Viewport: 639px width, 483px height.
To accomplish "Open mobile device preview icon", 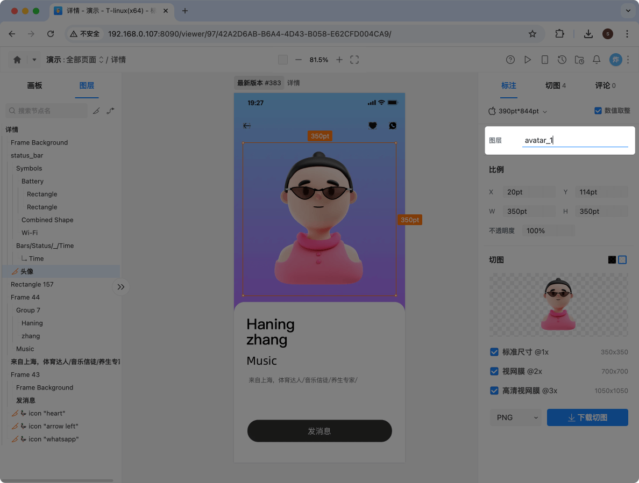I will 545,60.
